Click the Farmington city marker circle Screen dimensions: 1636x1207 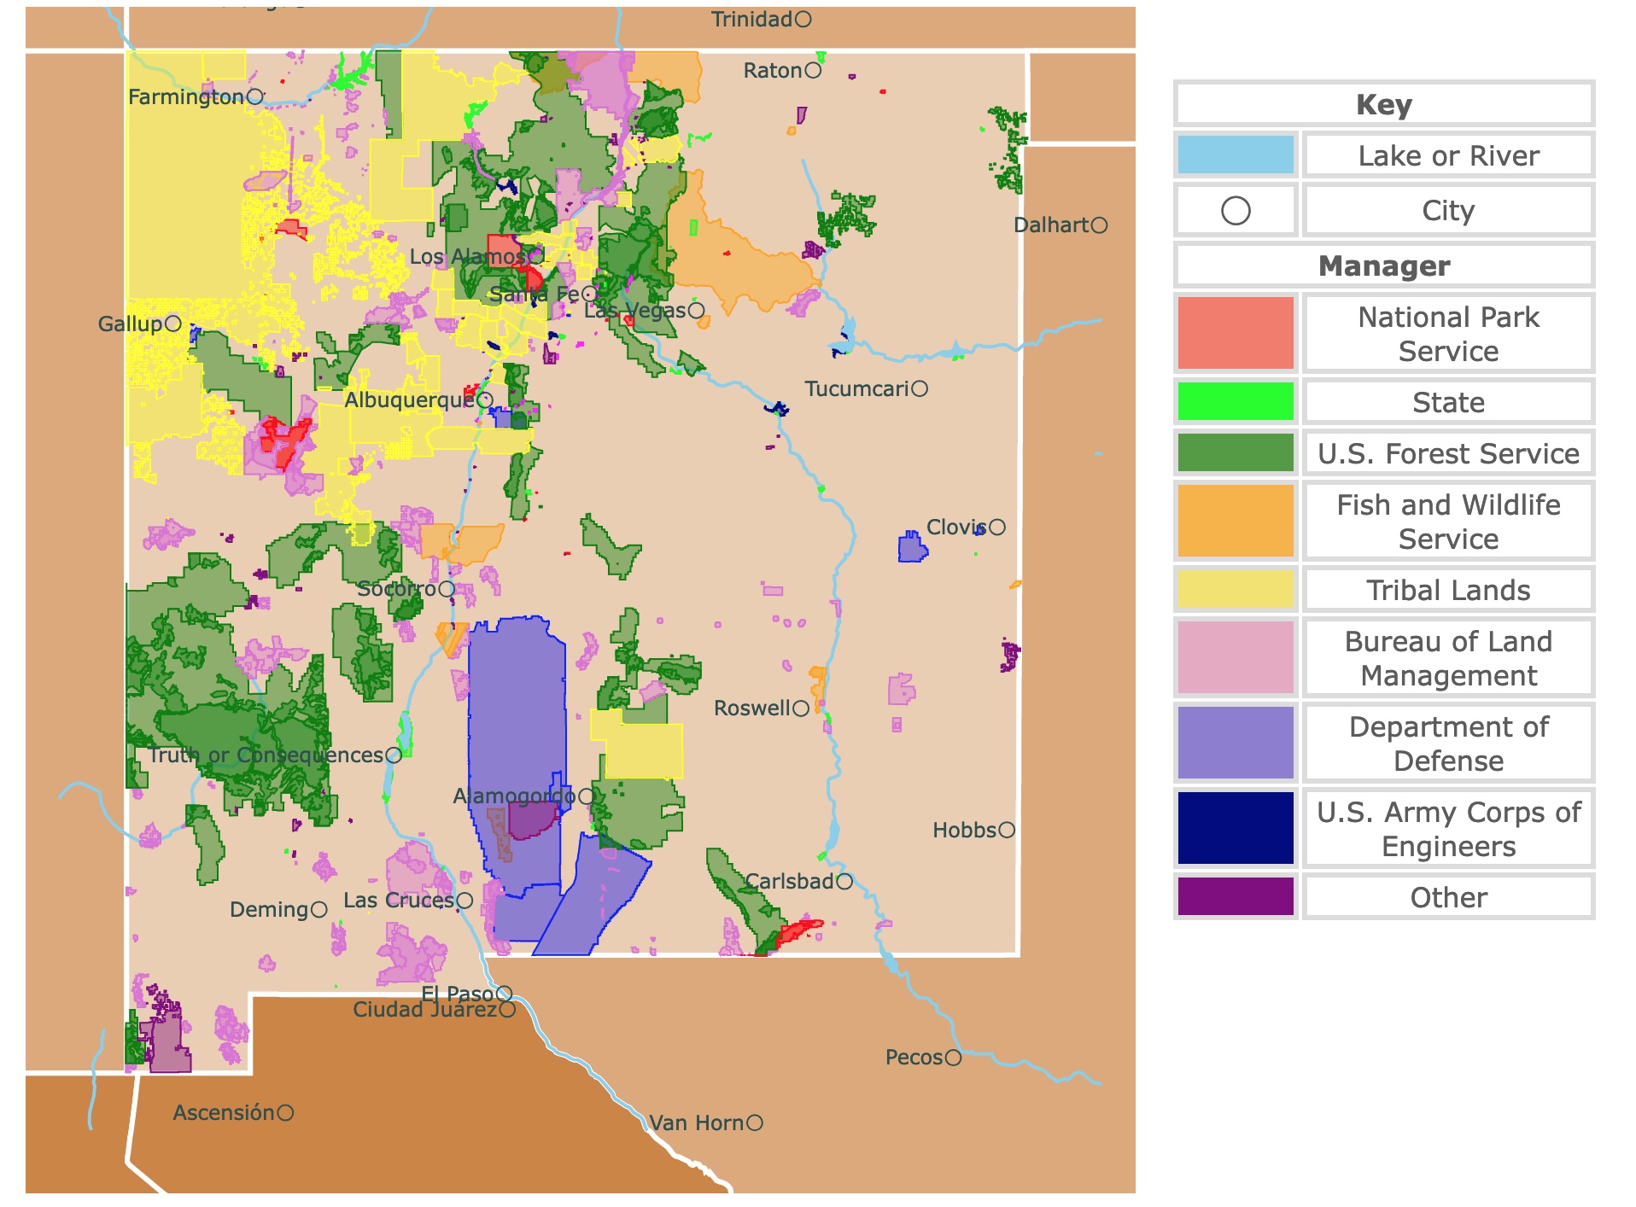(x=254, y=97)
